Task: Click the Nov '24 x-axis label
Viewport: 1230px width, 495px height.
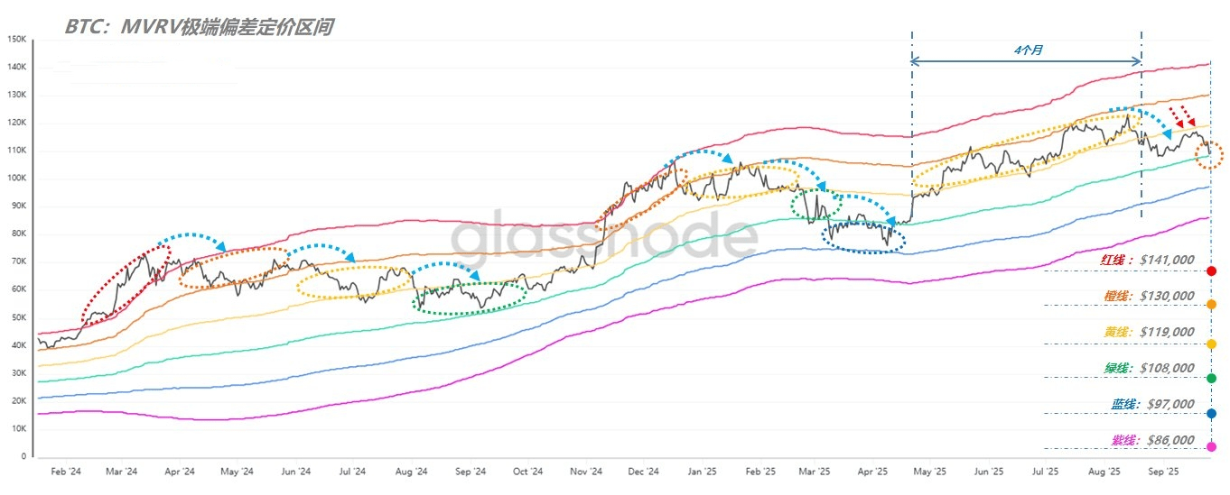Action: pyautogui.click(x=586, y=472)
